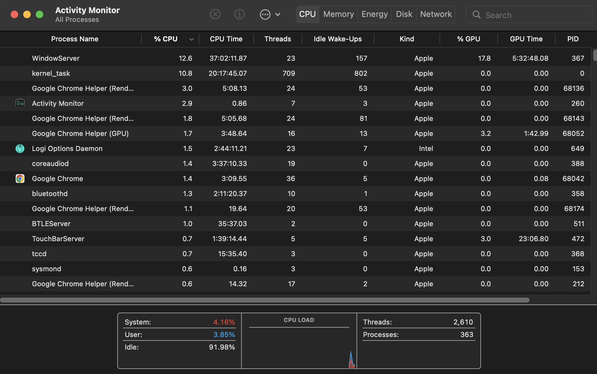Sort by PID column header
This screenshot has width=597, height=374.
pyautogui.click(x=573, y=39)
